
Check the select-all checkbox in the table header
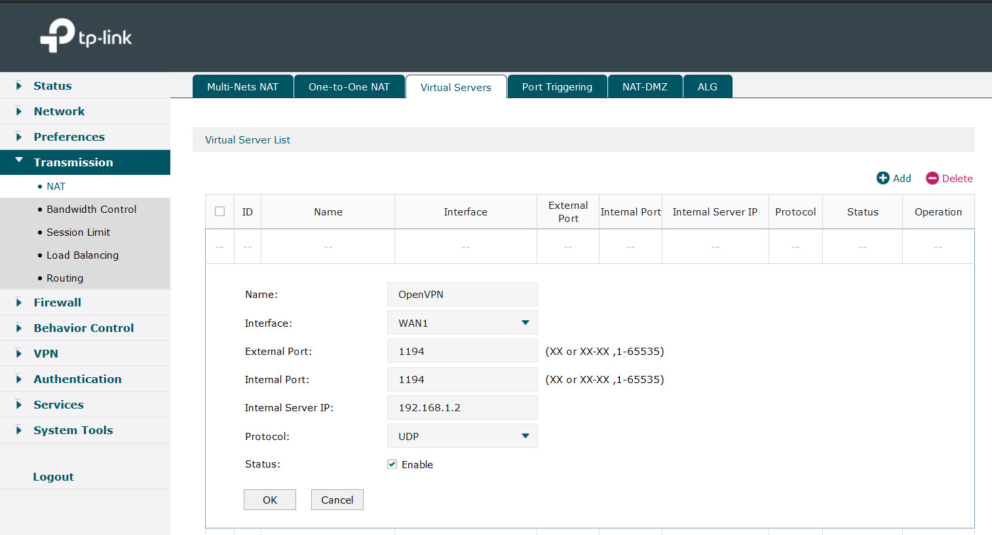(219, 211)
